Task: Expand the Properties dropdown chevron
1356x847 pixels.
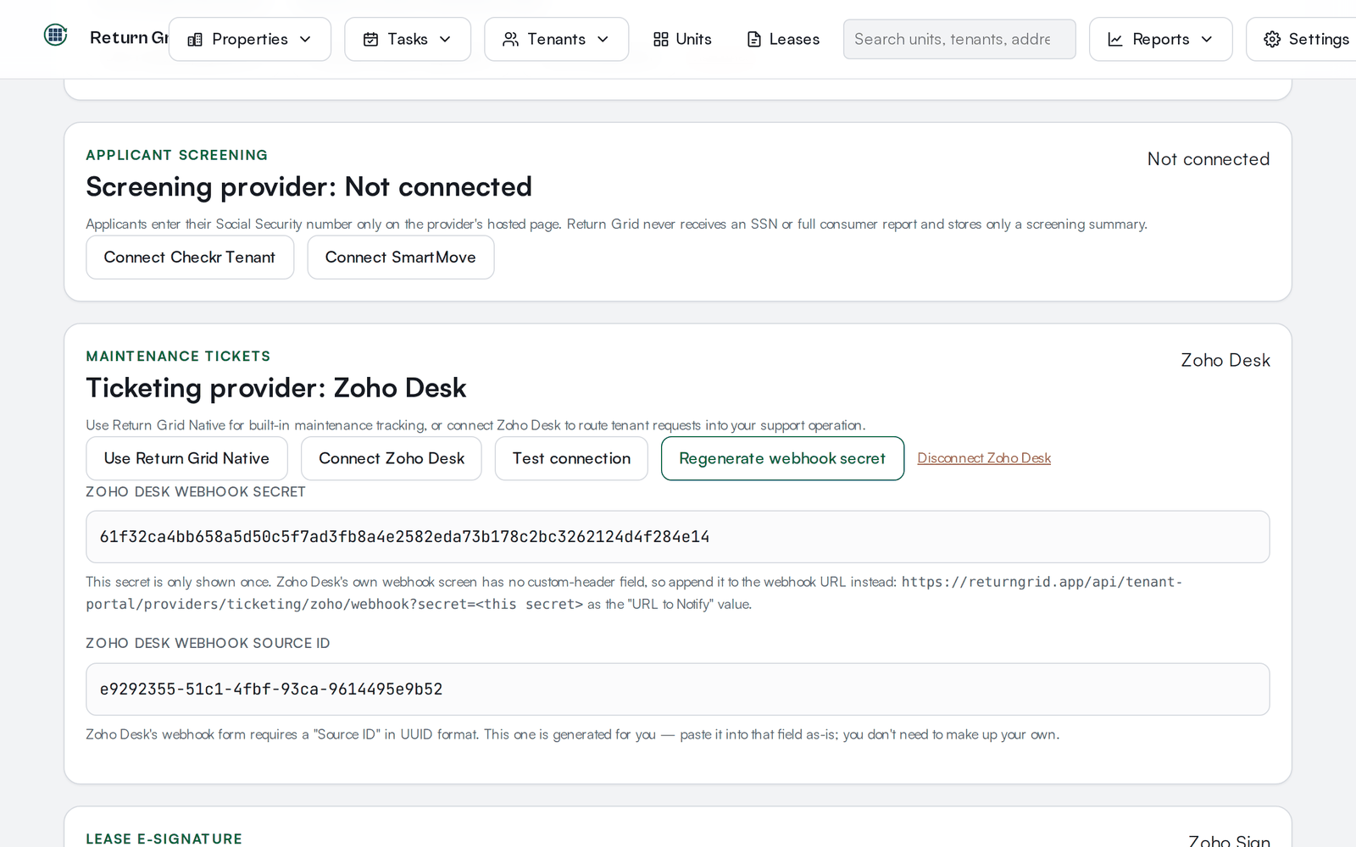Action: coord(306,40)
